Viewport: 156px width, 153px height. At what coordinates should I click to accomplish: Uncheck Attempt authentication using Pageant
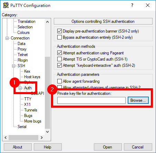tap(59, 53)
